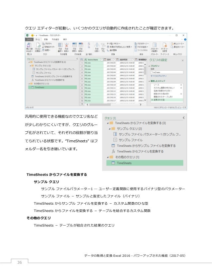Open the ファイル tab

pos(29,39)
